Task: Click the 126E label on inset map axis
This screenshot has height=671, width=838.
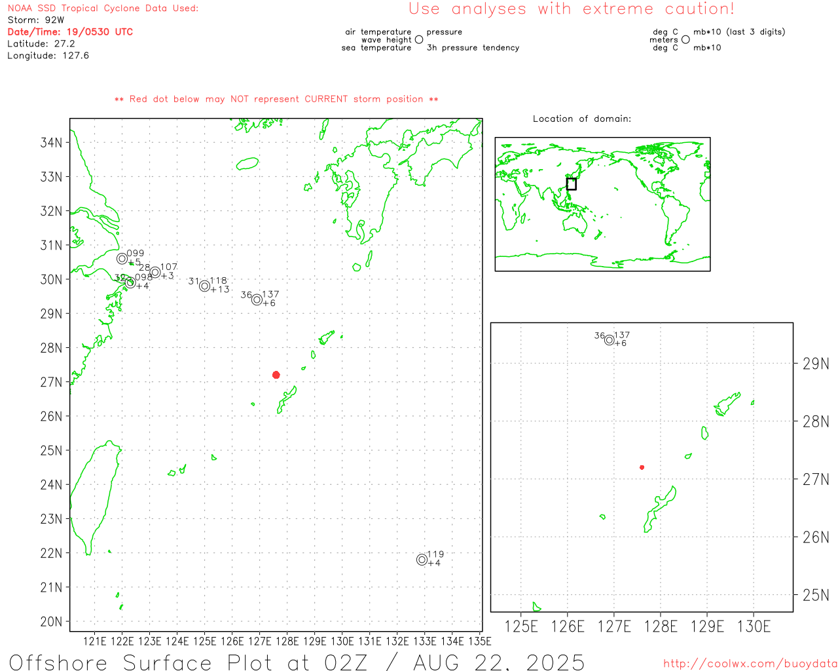Action: tap(568, 627)
